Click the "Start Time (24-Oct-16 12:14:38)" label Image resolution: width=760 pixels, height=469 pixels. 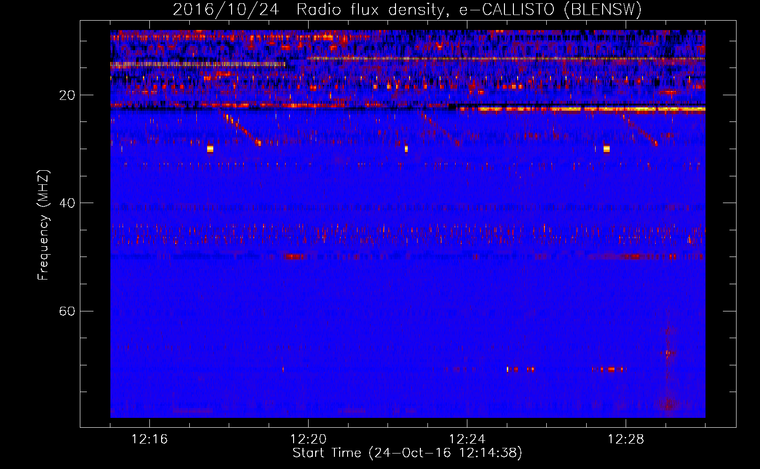tap(407, 453)
